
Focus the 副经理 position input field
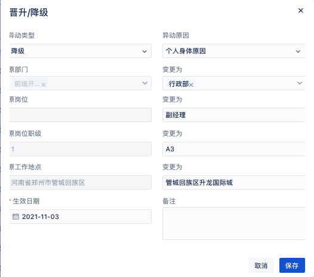(x=233, y=115)
